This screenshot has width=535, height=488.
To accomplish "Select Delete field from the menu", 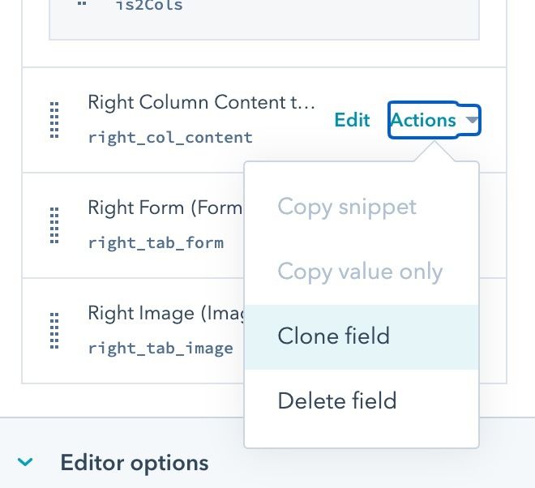I will pyautogui.click(x=337, y=400).
